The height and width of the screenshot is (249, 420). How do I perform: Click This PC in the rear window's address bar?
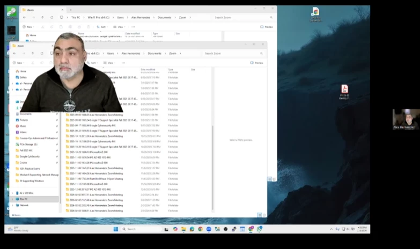[x=76, y=17]
